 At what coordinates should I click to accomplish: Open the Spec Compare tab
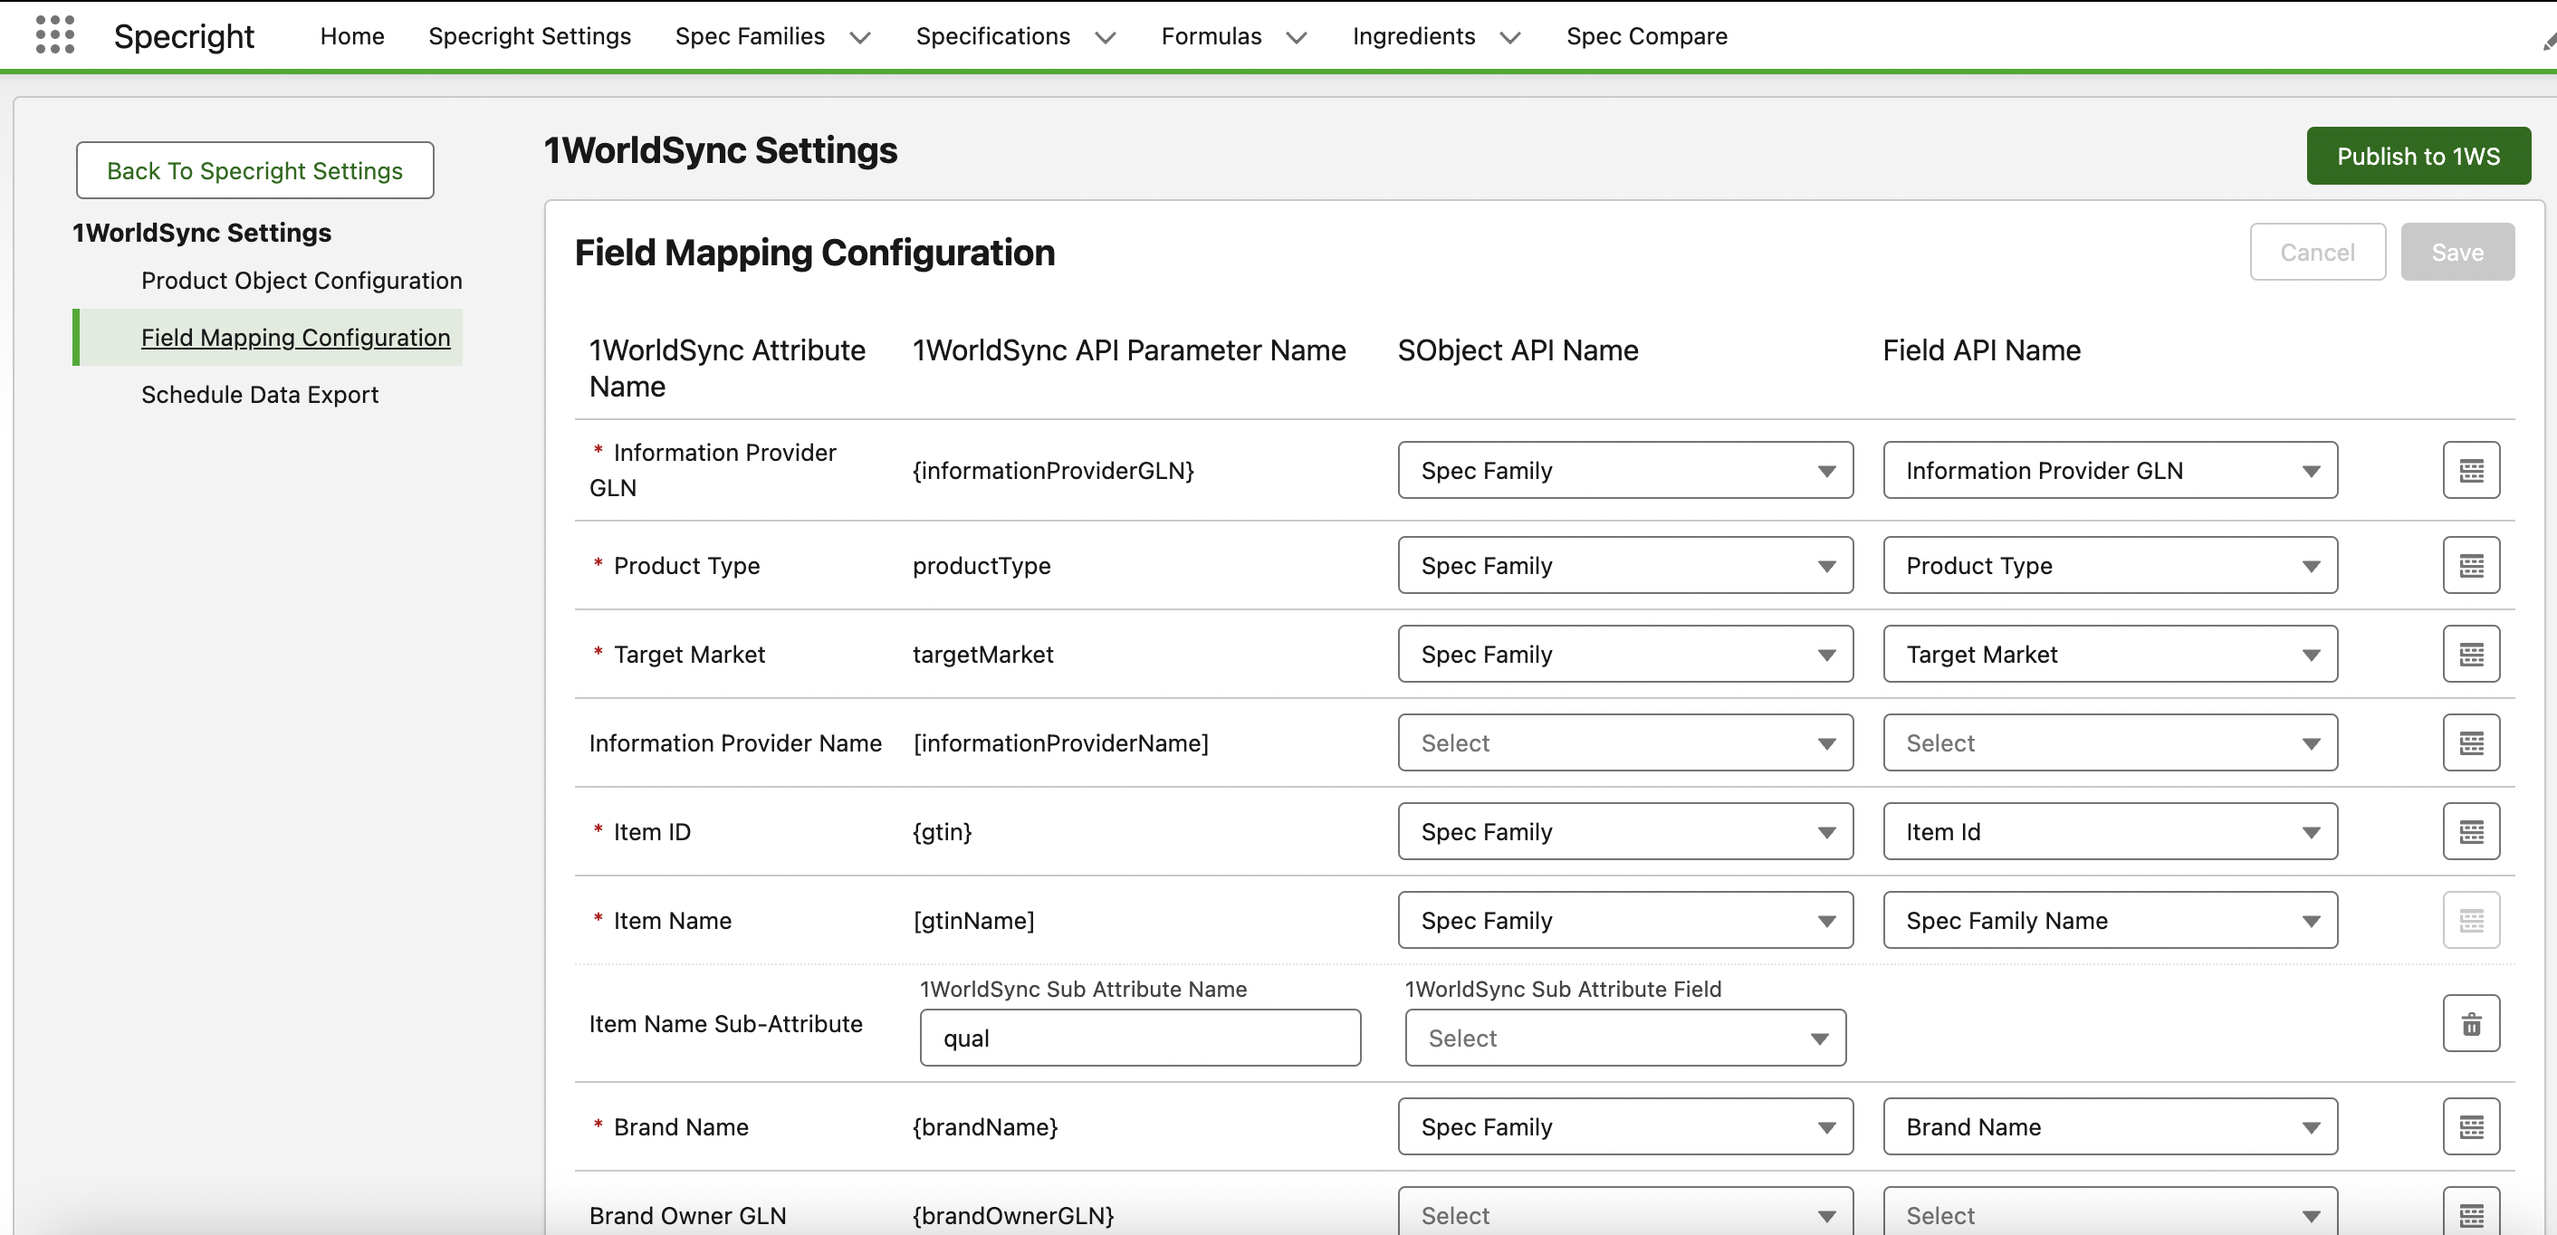tap(1646, 37)
